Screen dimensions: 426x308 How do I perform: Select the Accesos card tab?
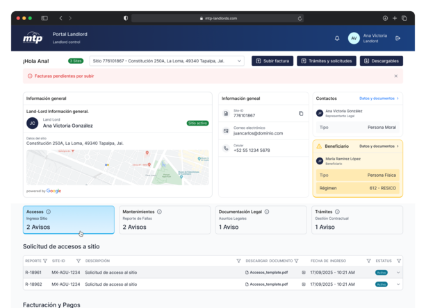click(x=68, y=219)
